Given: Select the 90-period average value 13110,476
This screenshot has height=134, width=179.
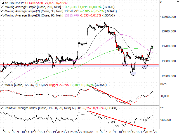Looking at the screenshot, I should pyautogui.click(x=72, y=15).
